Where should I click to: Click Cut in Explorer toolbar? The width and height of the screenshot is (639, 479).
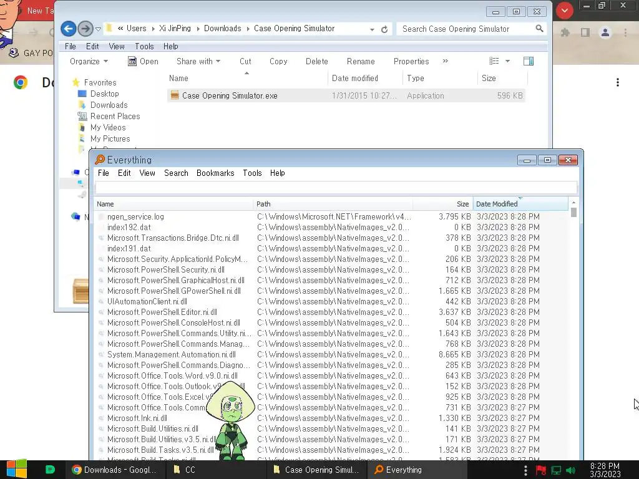[245, 61]
